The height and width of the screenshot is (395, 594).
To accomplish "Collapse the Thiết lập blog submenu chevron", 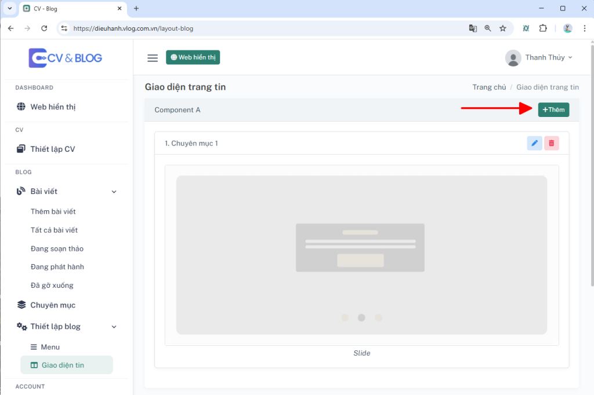I will [x=114, y=327].
